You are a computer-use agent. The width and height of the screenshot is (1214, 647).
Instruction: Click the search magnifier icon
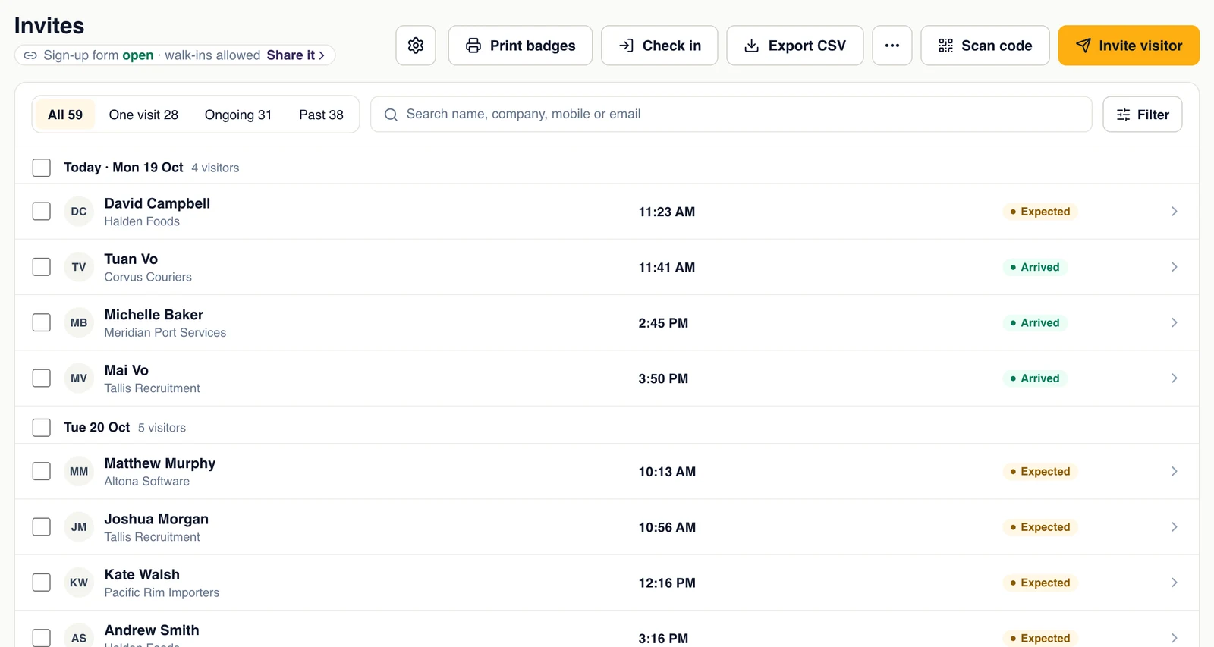391,115
